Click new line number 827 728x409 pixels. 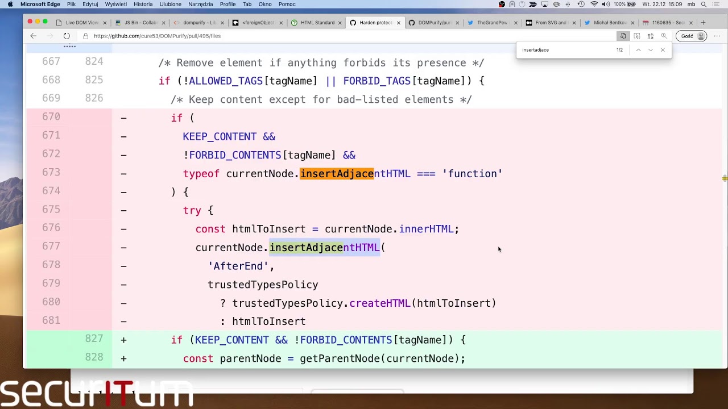[x=94, y=339]
